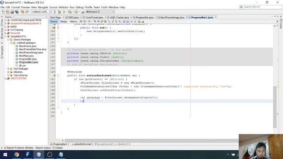Click the NetBeans cube icon in taskbar
The image size is (283, 159).
coord(38,155)
